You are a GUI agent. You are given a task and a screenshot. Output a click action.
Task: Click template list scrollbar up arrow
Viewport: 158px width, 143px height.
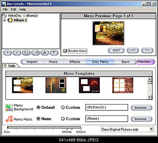click(x=149, y=79)
